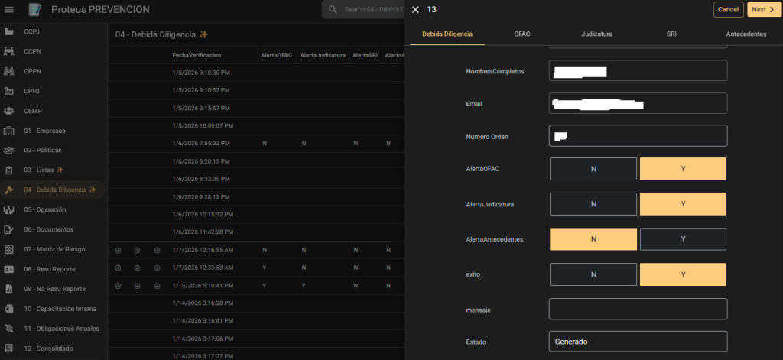
Task: Set AlertaJudicatura to N
Action: tap(593, 204)
